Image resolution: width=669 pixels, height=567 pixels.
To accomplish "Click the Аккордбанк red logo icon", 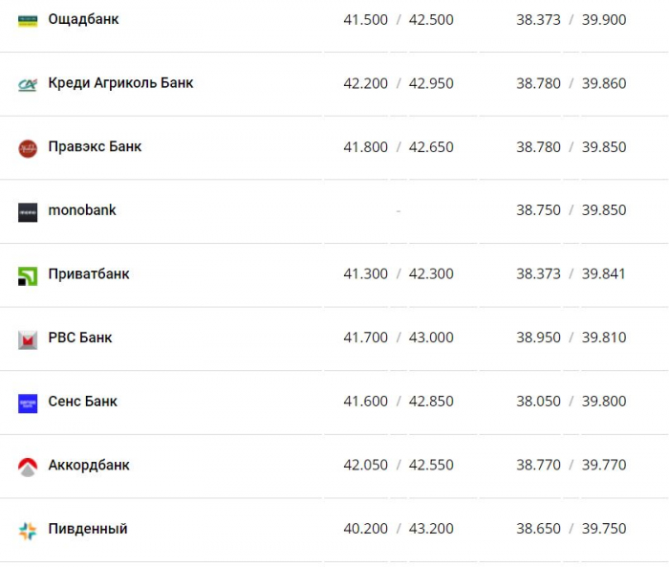I will tap(28, 468).
